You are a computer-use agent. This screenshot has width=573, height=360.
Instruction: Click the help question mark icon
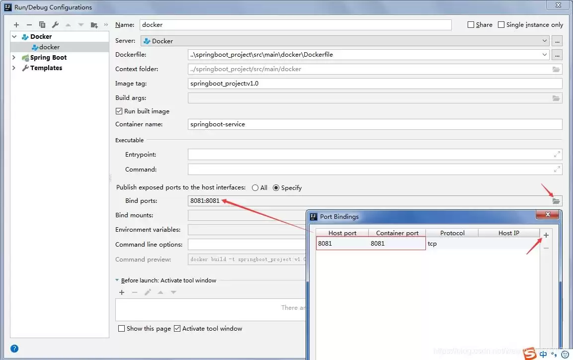tap(14, 348)
